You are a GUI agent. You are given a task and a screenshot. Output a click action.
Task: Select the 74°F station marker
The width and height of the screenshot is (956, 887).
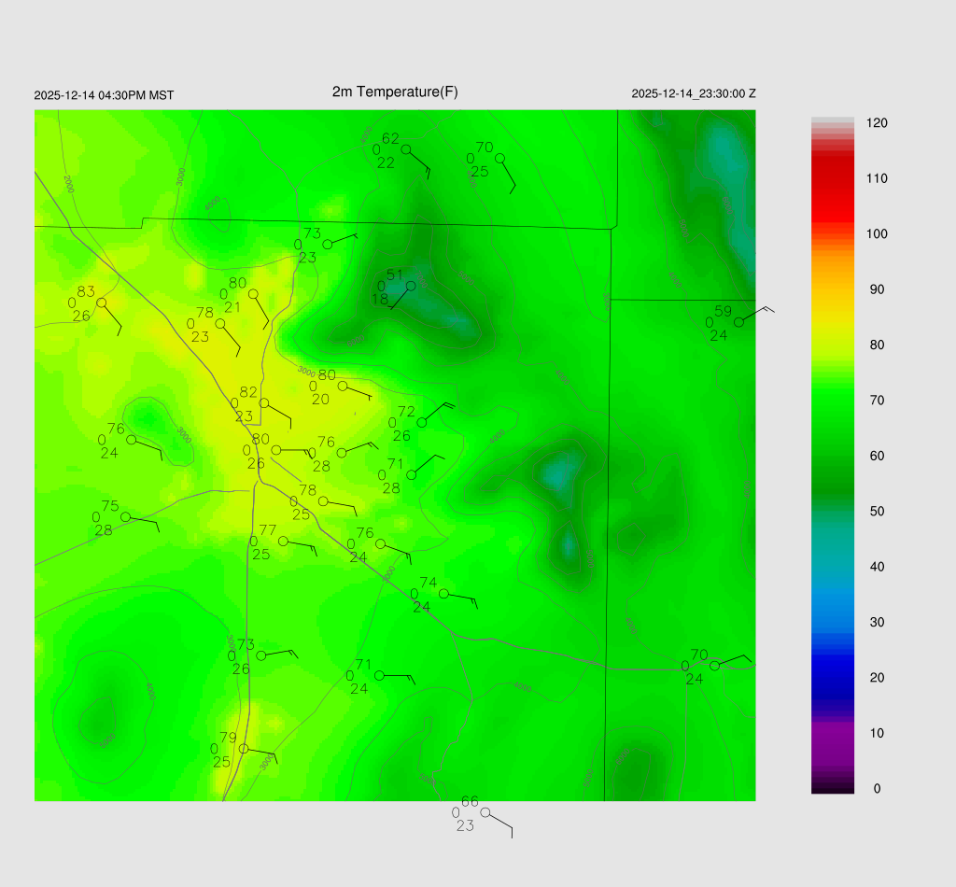pyautogui.click(x=443, y=594)
